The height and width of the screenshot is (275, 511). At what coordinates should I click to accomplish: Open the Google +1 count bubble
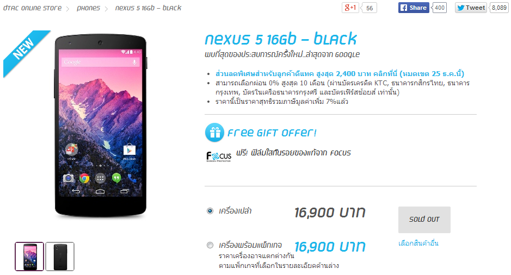click(x=369, y=8)
